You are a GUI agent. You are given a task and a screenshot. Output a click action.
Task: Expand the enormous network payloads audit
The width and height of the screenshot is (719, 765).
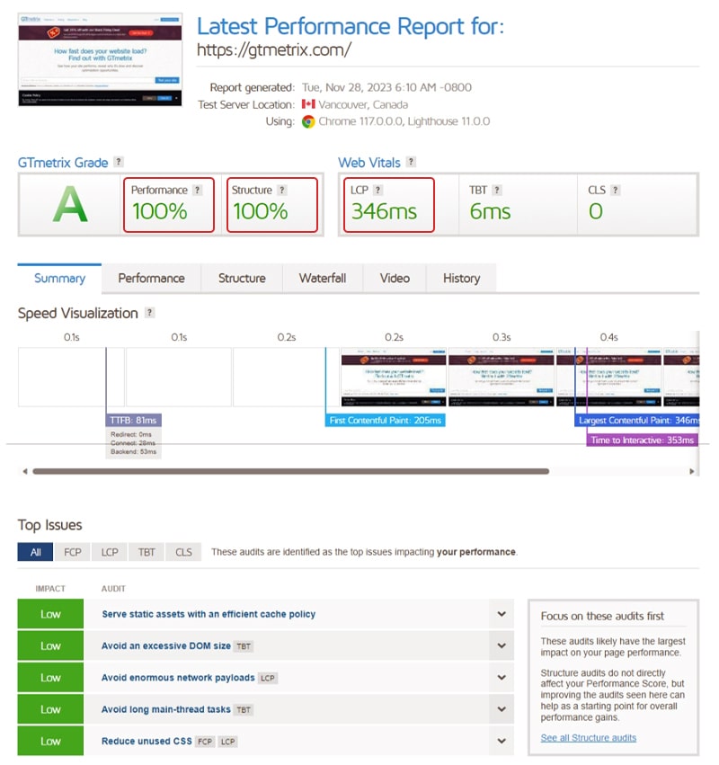(502, 677)
